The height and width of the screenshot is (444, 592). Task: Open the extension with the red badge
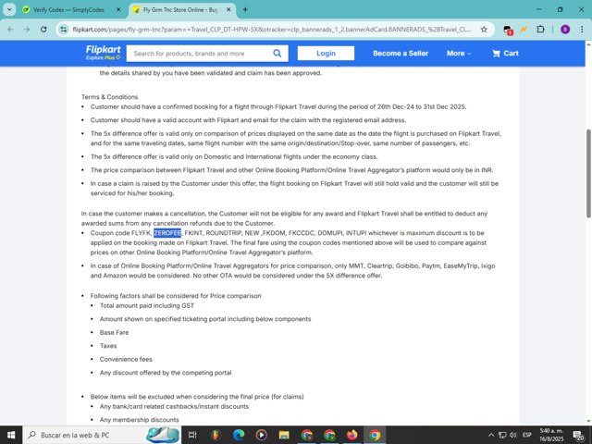pyautogui.click(x=508, y=30)
